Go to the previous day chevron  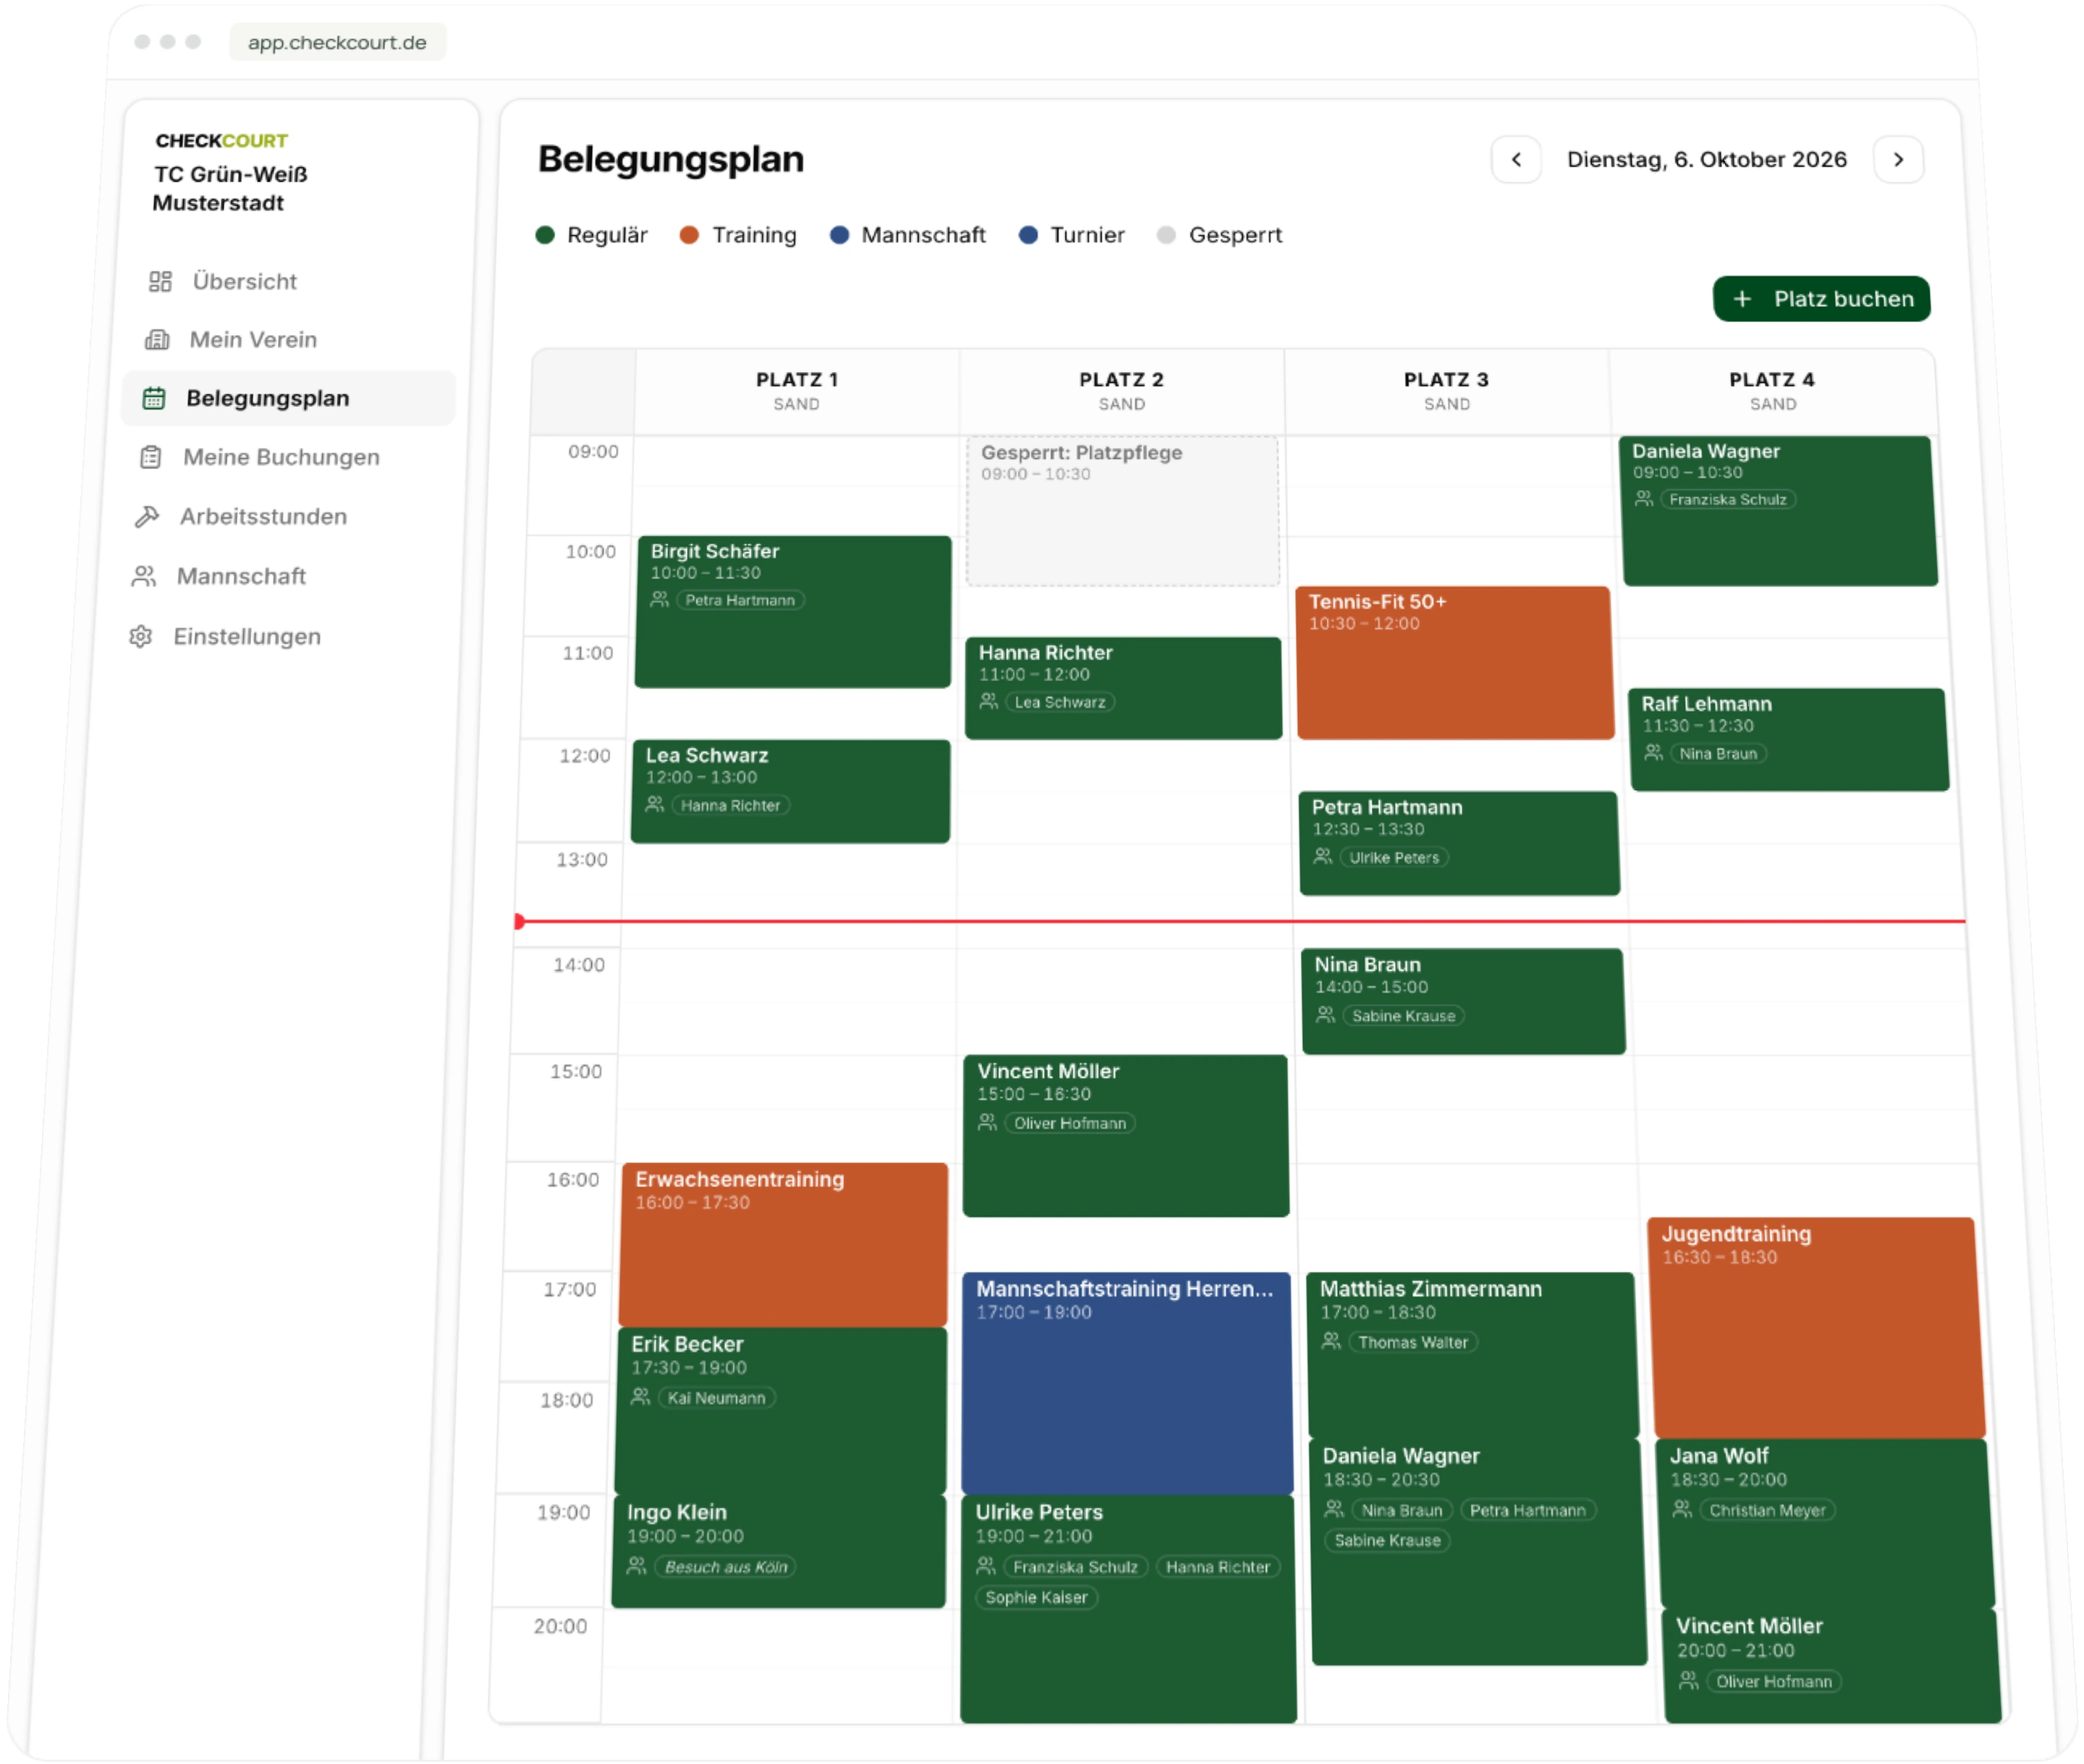pyautogui.click(x=1516, y=160)
